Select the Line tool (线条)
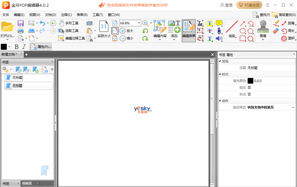Screen dimensions: 297x187 coord(232,29)
